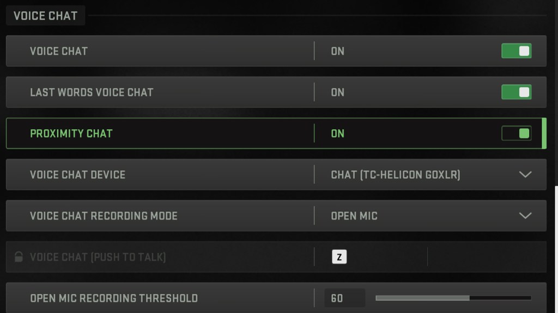Click the threshold value field showing 60
The width and height of the screenshot is (558, 313).
pyautogui.click(x=344, y=298)
